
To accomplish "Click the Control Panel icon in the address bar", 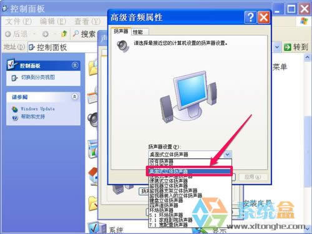I will tap(32, 47).
